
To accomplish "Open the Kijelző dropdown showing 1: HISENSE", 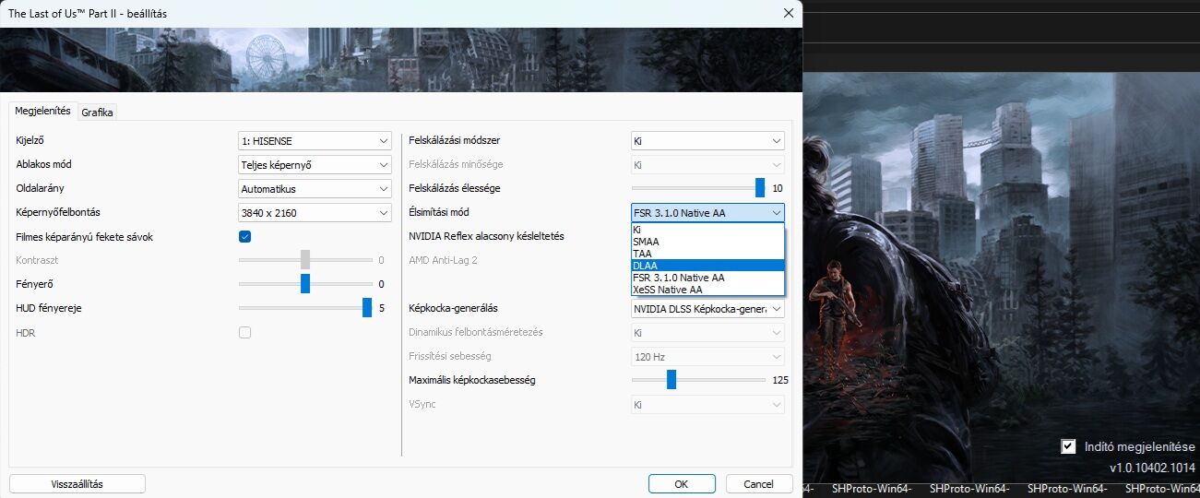I will coord(315,140).
